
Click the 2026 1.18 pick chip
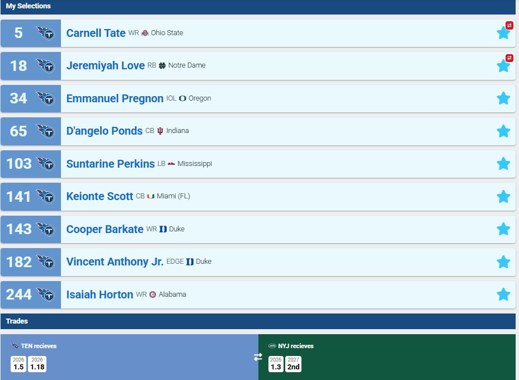(x=37, y=364)
